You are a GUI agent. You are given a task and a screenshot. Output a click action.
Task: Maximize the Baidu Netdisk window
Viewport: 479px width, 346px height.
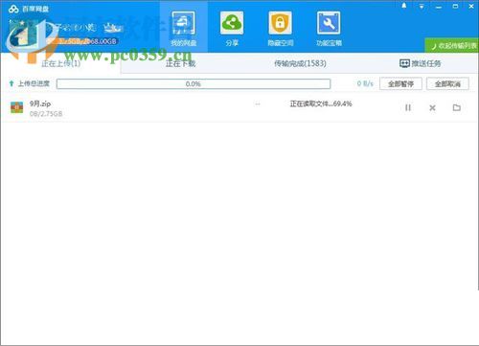coord(456,6)
